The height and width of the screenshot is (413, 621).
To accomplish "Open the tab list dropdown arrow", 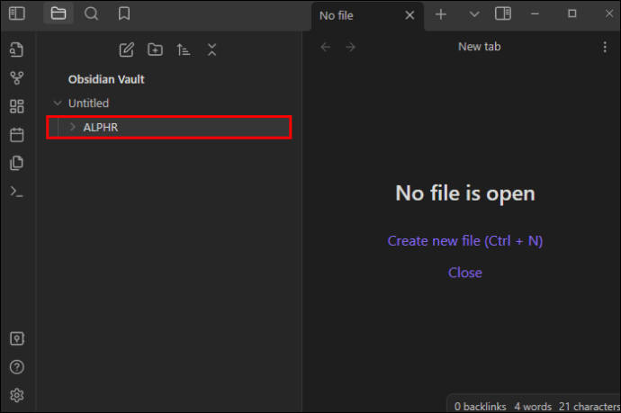I will point(474,14).
